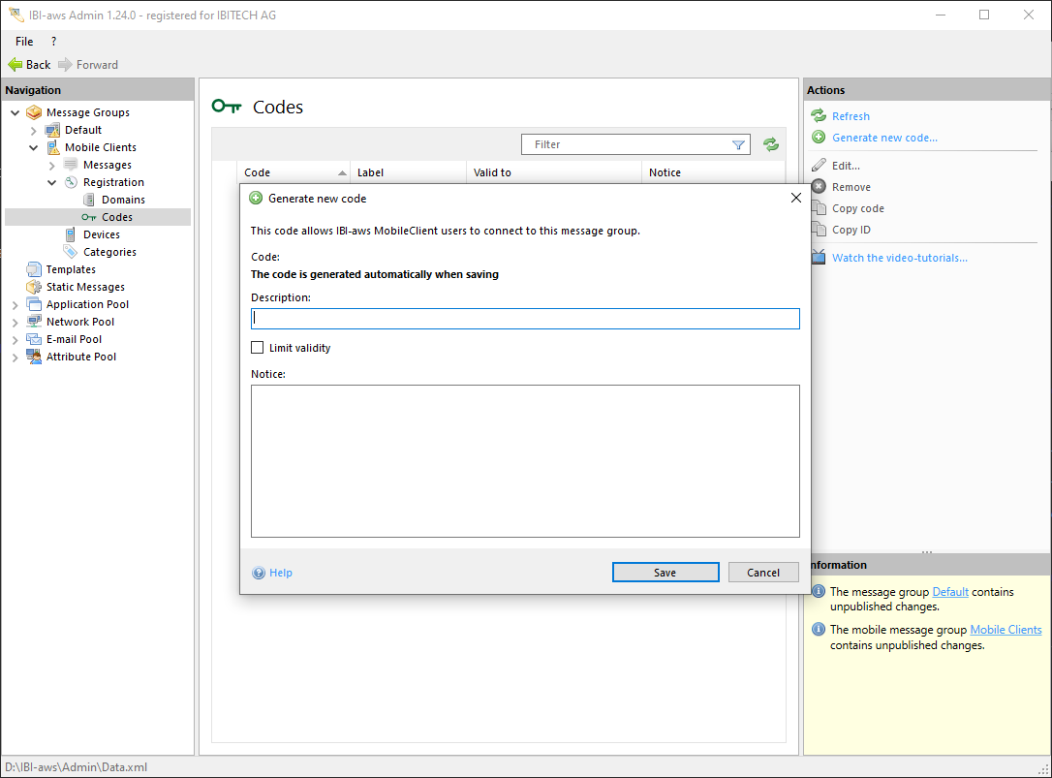This screenshot has height=778, width=1052.
Task: Click the Watch the video-tutorials monitor icon
Action: tap(819, 258)
